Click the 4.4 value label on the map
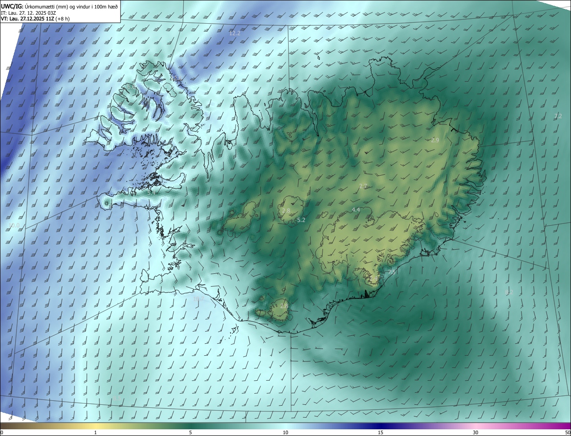This screenshot has width=571, height=436. (x=356, y=210)
